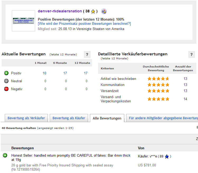Open help for Aktuelle Bewertungen section
Image resolution: width=198 pixels, height=173 pixels.
tap(87, 55)
